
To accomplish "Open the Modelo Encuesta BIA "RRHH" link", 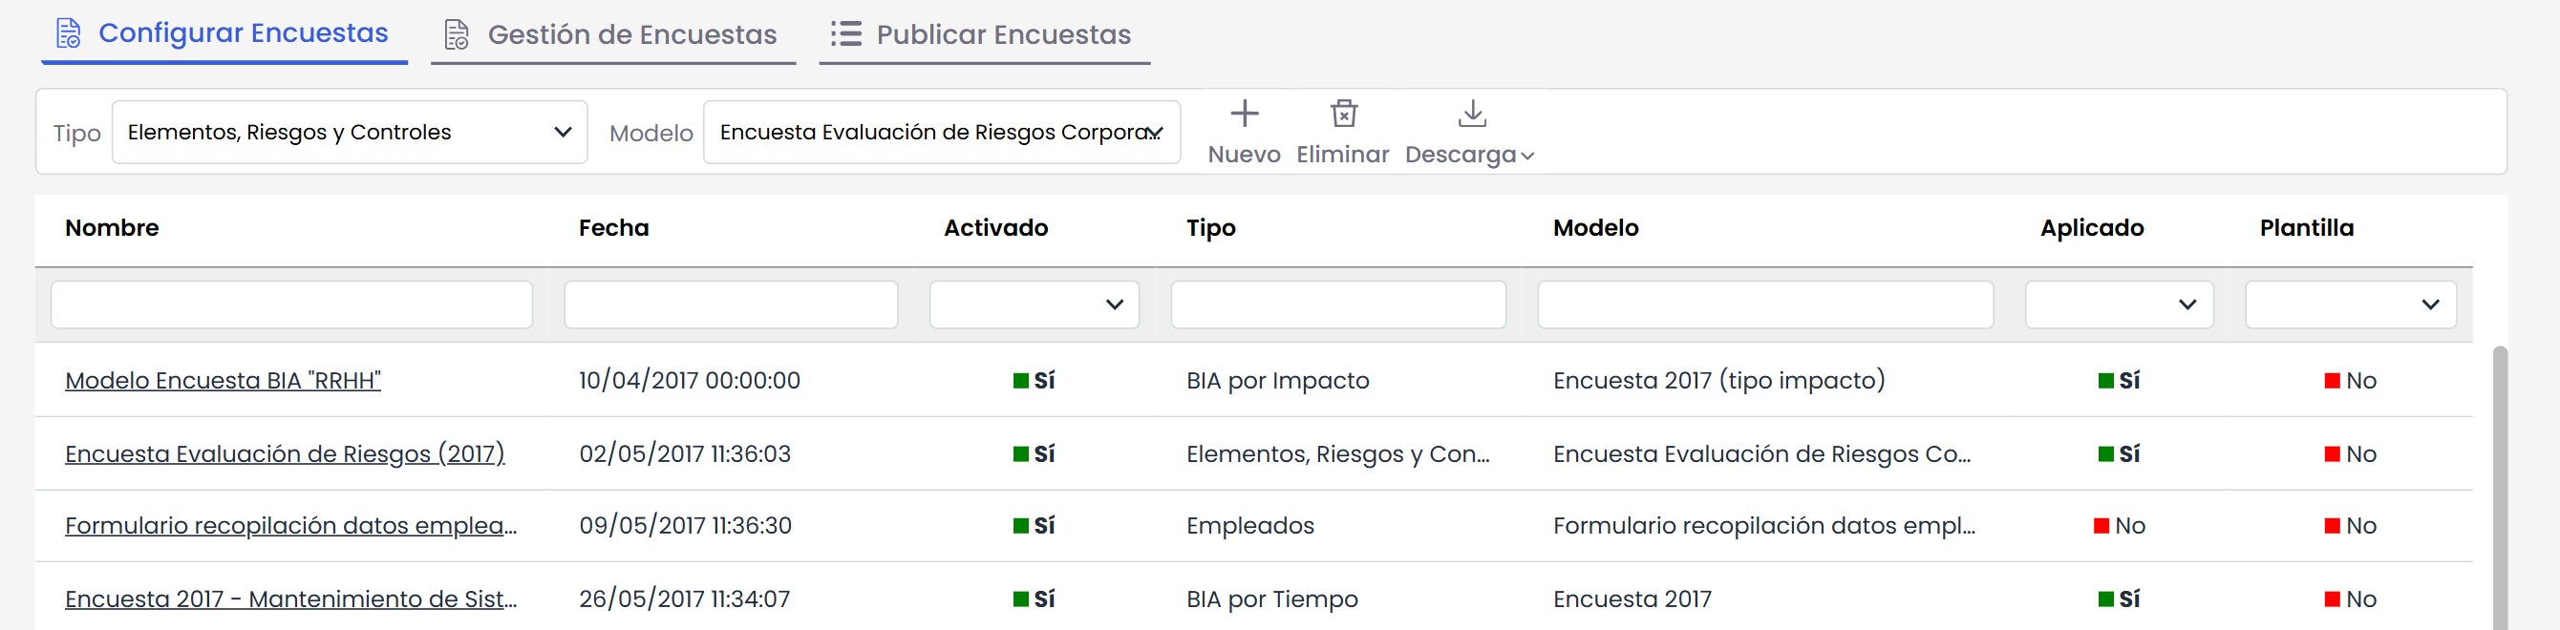I will (223, 381).
